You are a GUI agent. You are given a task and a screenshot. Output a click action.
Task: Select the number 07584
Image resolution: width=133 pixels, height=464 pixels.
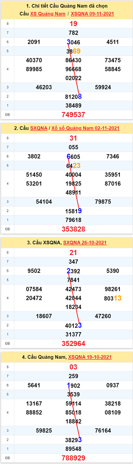pos(34,289)
